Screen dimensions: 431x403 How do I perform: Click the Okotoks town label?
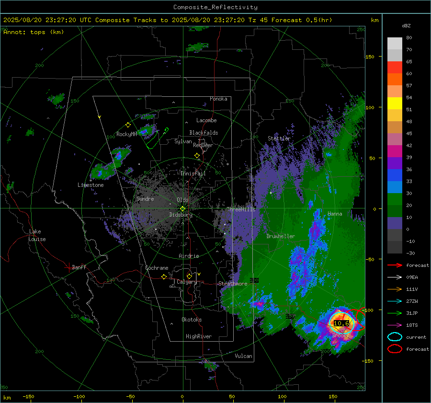pos(192,320)
